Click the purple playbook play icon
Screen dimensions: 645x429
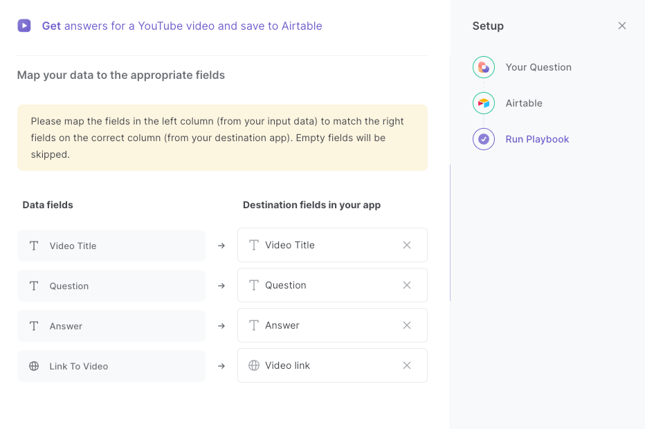click(24, 26)
